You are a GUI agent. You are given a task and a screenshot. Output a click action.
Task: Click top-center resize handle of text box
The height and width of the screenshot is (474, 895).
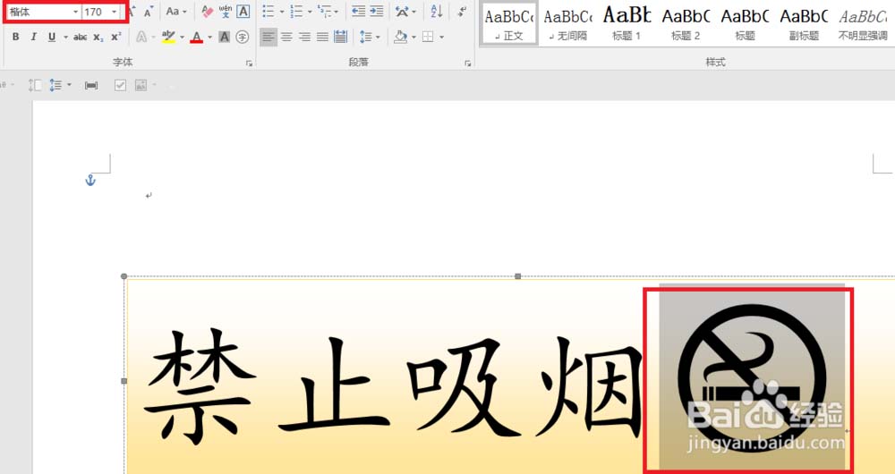click(517, 276)
